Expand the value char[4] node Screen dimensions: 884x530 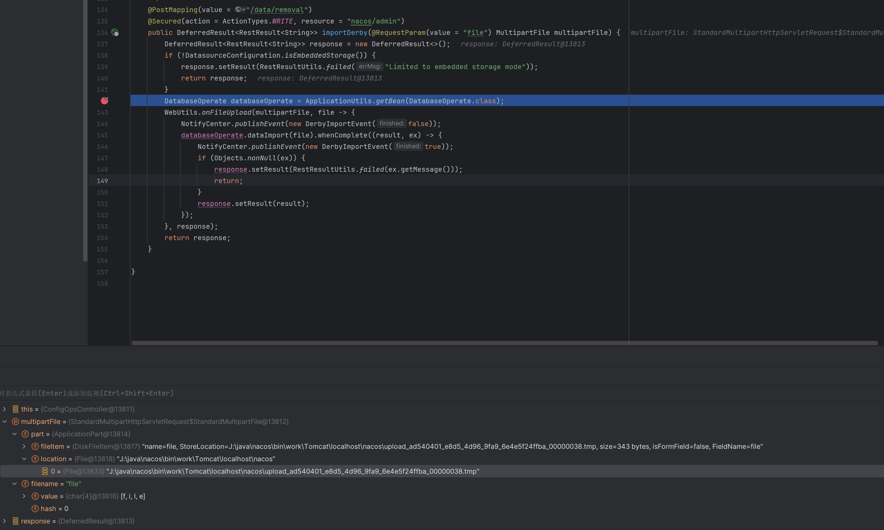coord(24,496)
